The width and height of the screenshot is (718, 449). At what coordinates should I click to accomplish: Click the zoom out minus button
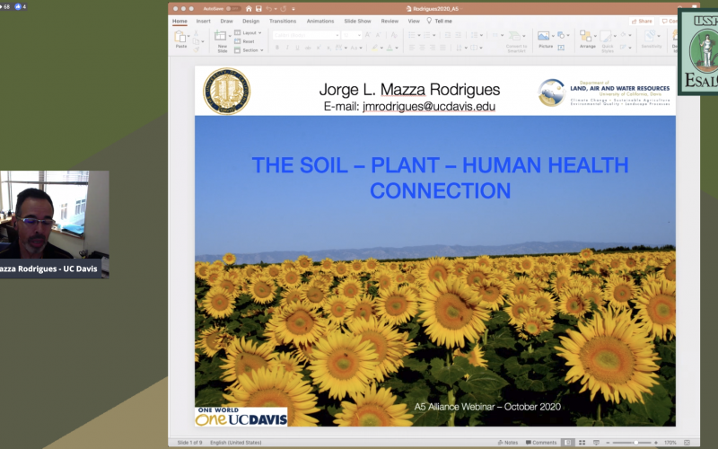click(x=608, y=443)
